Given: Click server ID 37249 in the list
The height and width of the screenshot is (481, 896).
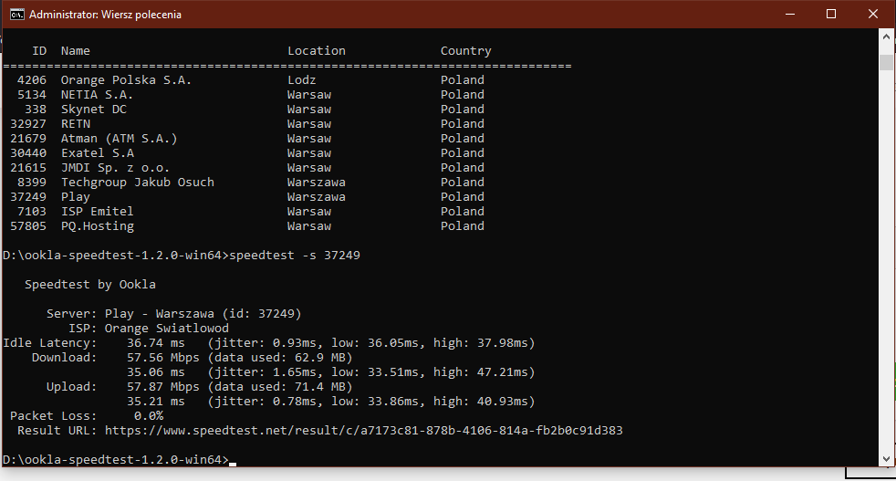Looking at the screenshot, I should [x=28, y=197].
